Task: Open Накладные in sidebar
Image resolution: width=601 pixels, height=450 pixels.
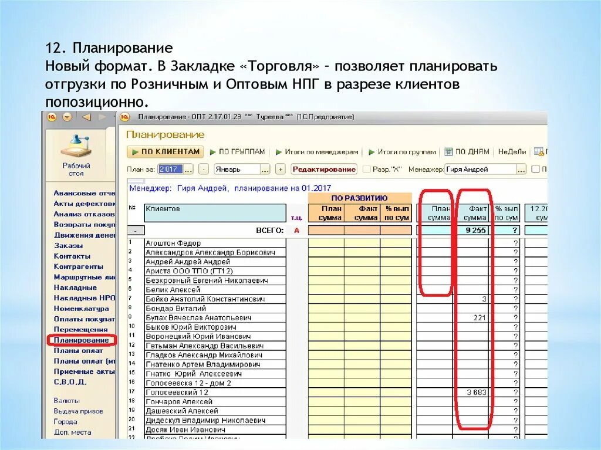Action: [x=75, y=287]
